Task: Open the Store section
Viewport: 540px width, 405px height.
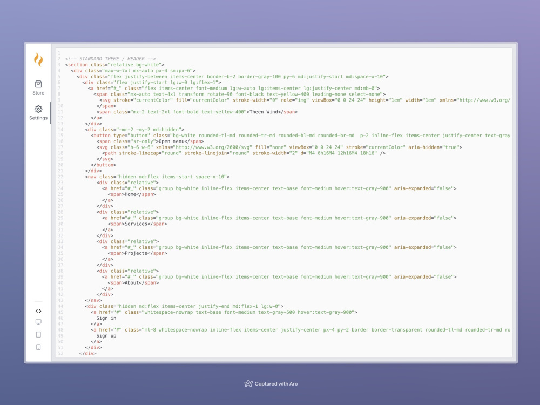Action: (x=38, y=87)
